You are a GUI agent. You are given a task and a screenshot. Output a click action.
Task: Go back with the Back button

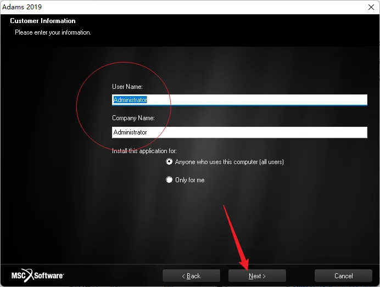(x=191, y=276)
